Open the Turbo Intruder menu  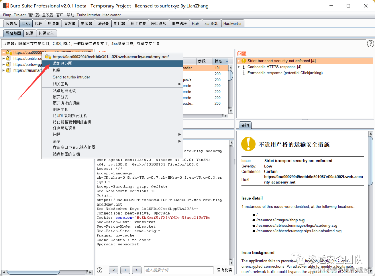point(89,15)
